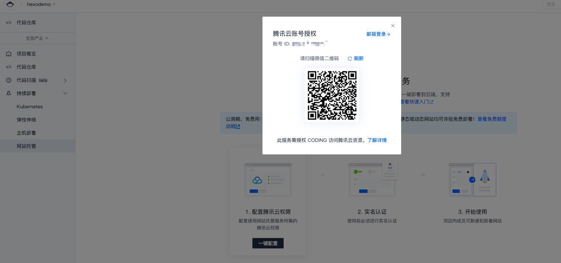Open 代码扫描 beta in the sidebar
Viewport: 561px width, 263px height.
tap(37, 80)
